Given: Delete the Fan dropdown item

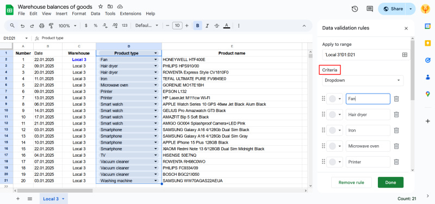Looking at the screenshot, I should pos(396,99).
